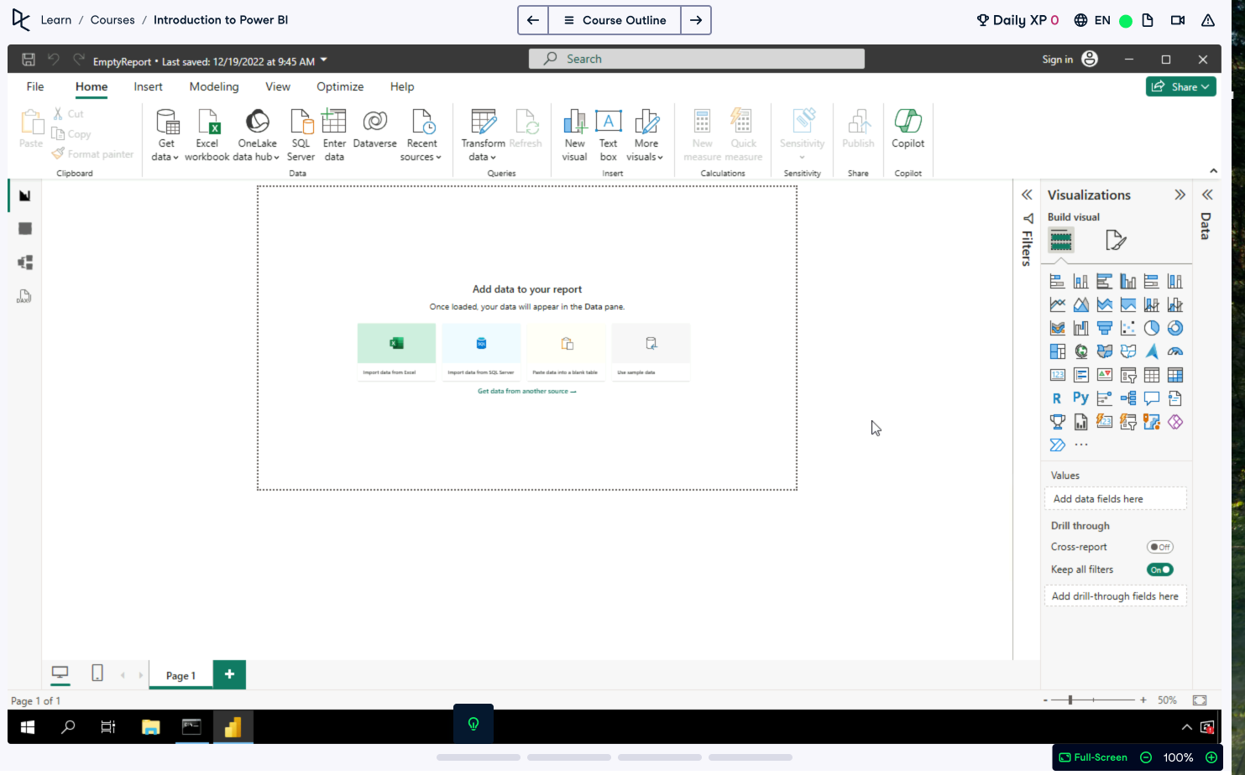
Task: Switch to Model view in left sidebar
Action: point(25,263)
